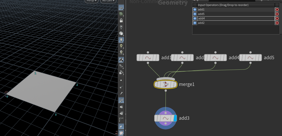Click add1 node output connector
Screen dimensions: 282x136
point(148,63)
